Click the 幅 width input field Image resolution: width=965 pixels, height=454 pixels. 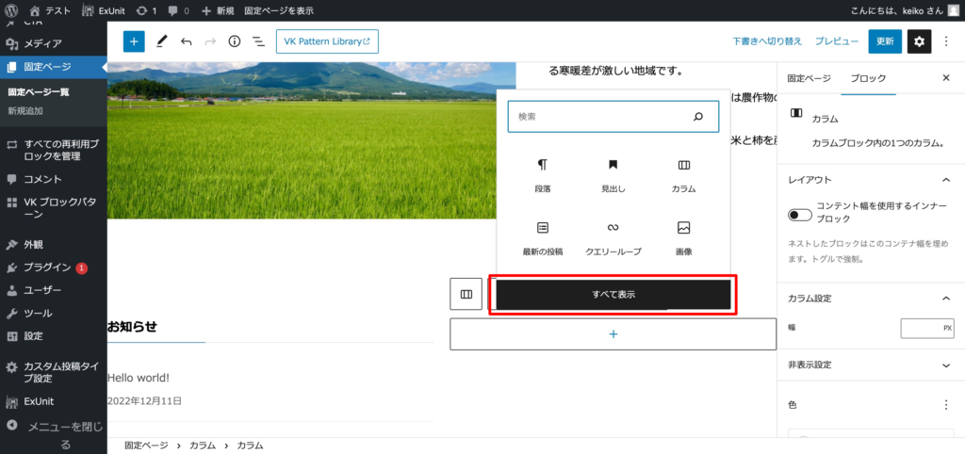[921, 329]
